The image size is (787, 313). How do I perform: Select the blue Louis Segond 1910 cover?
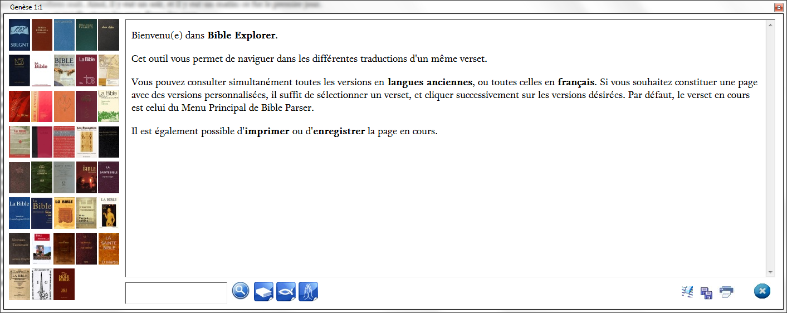pos(19,213)
